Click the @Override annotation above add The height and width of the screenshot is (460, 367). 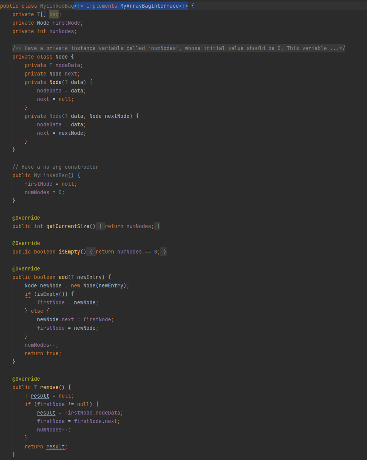[26, 269]
